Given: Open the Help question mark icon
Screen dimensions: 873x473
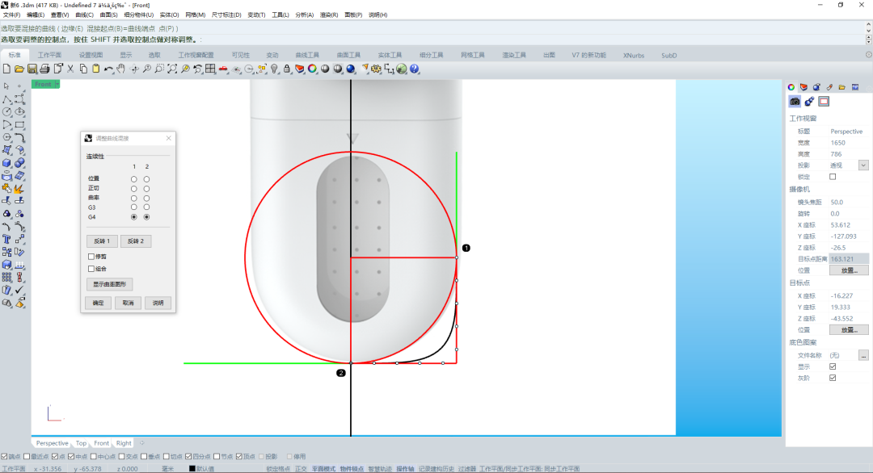Looking at the screenshot, I should point(415,69).
